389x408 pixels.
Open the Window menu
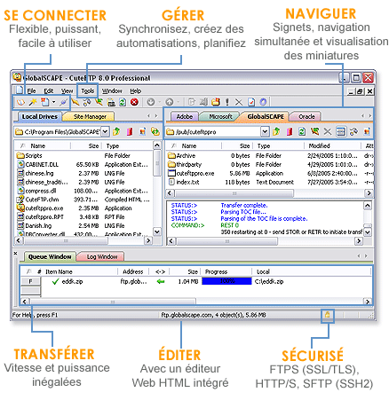click(112, 91)
